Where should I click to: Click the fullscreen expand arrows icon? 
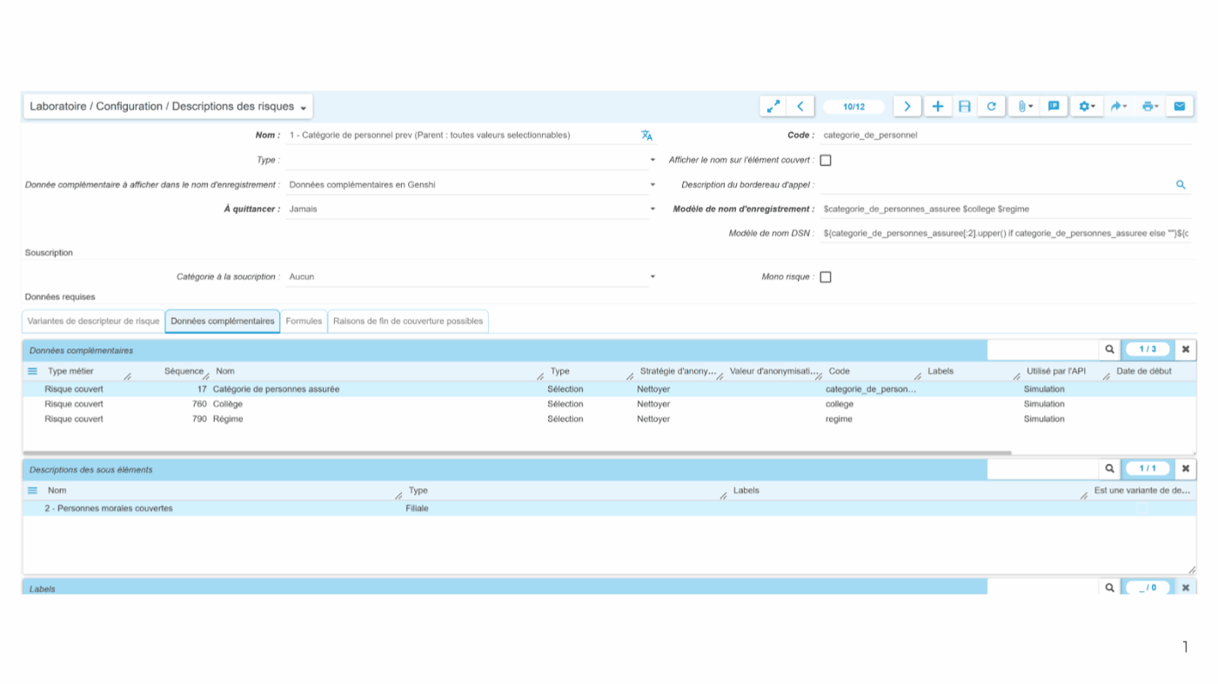coord(773,106)
